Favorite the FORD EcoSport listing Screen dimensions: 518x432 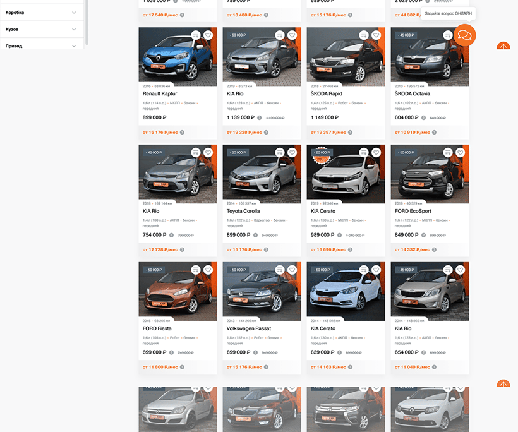point(460,152)
